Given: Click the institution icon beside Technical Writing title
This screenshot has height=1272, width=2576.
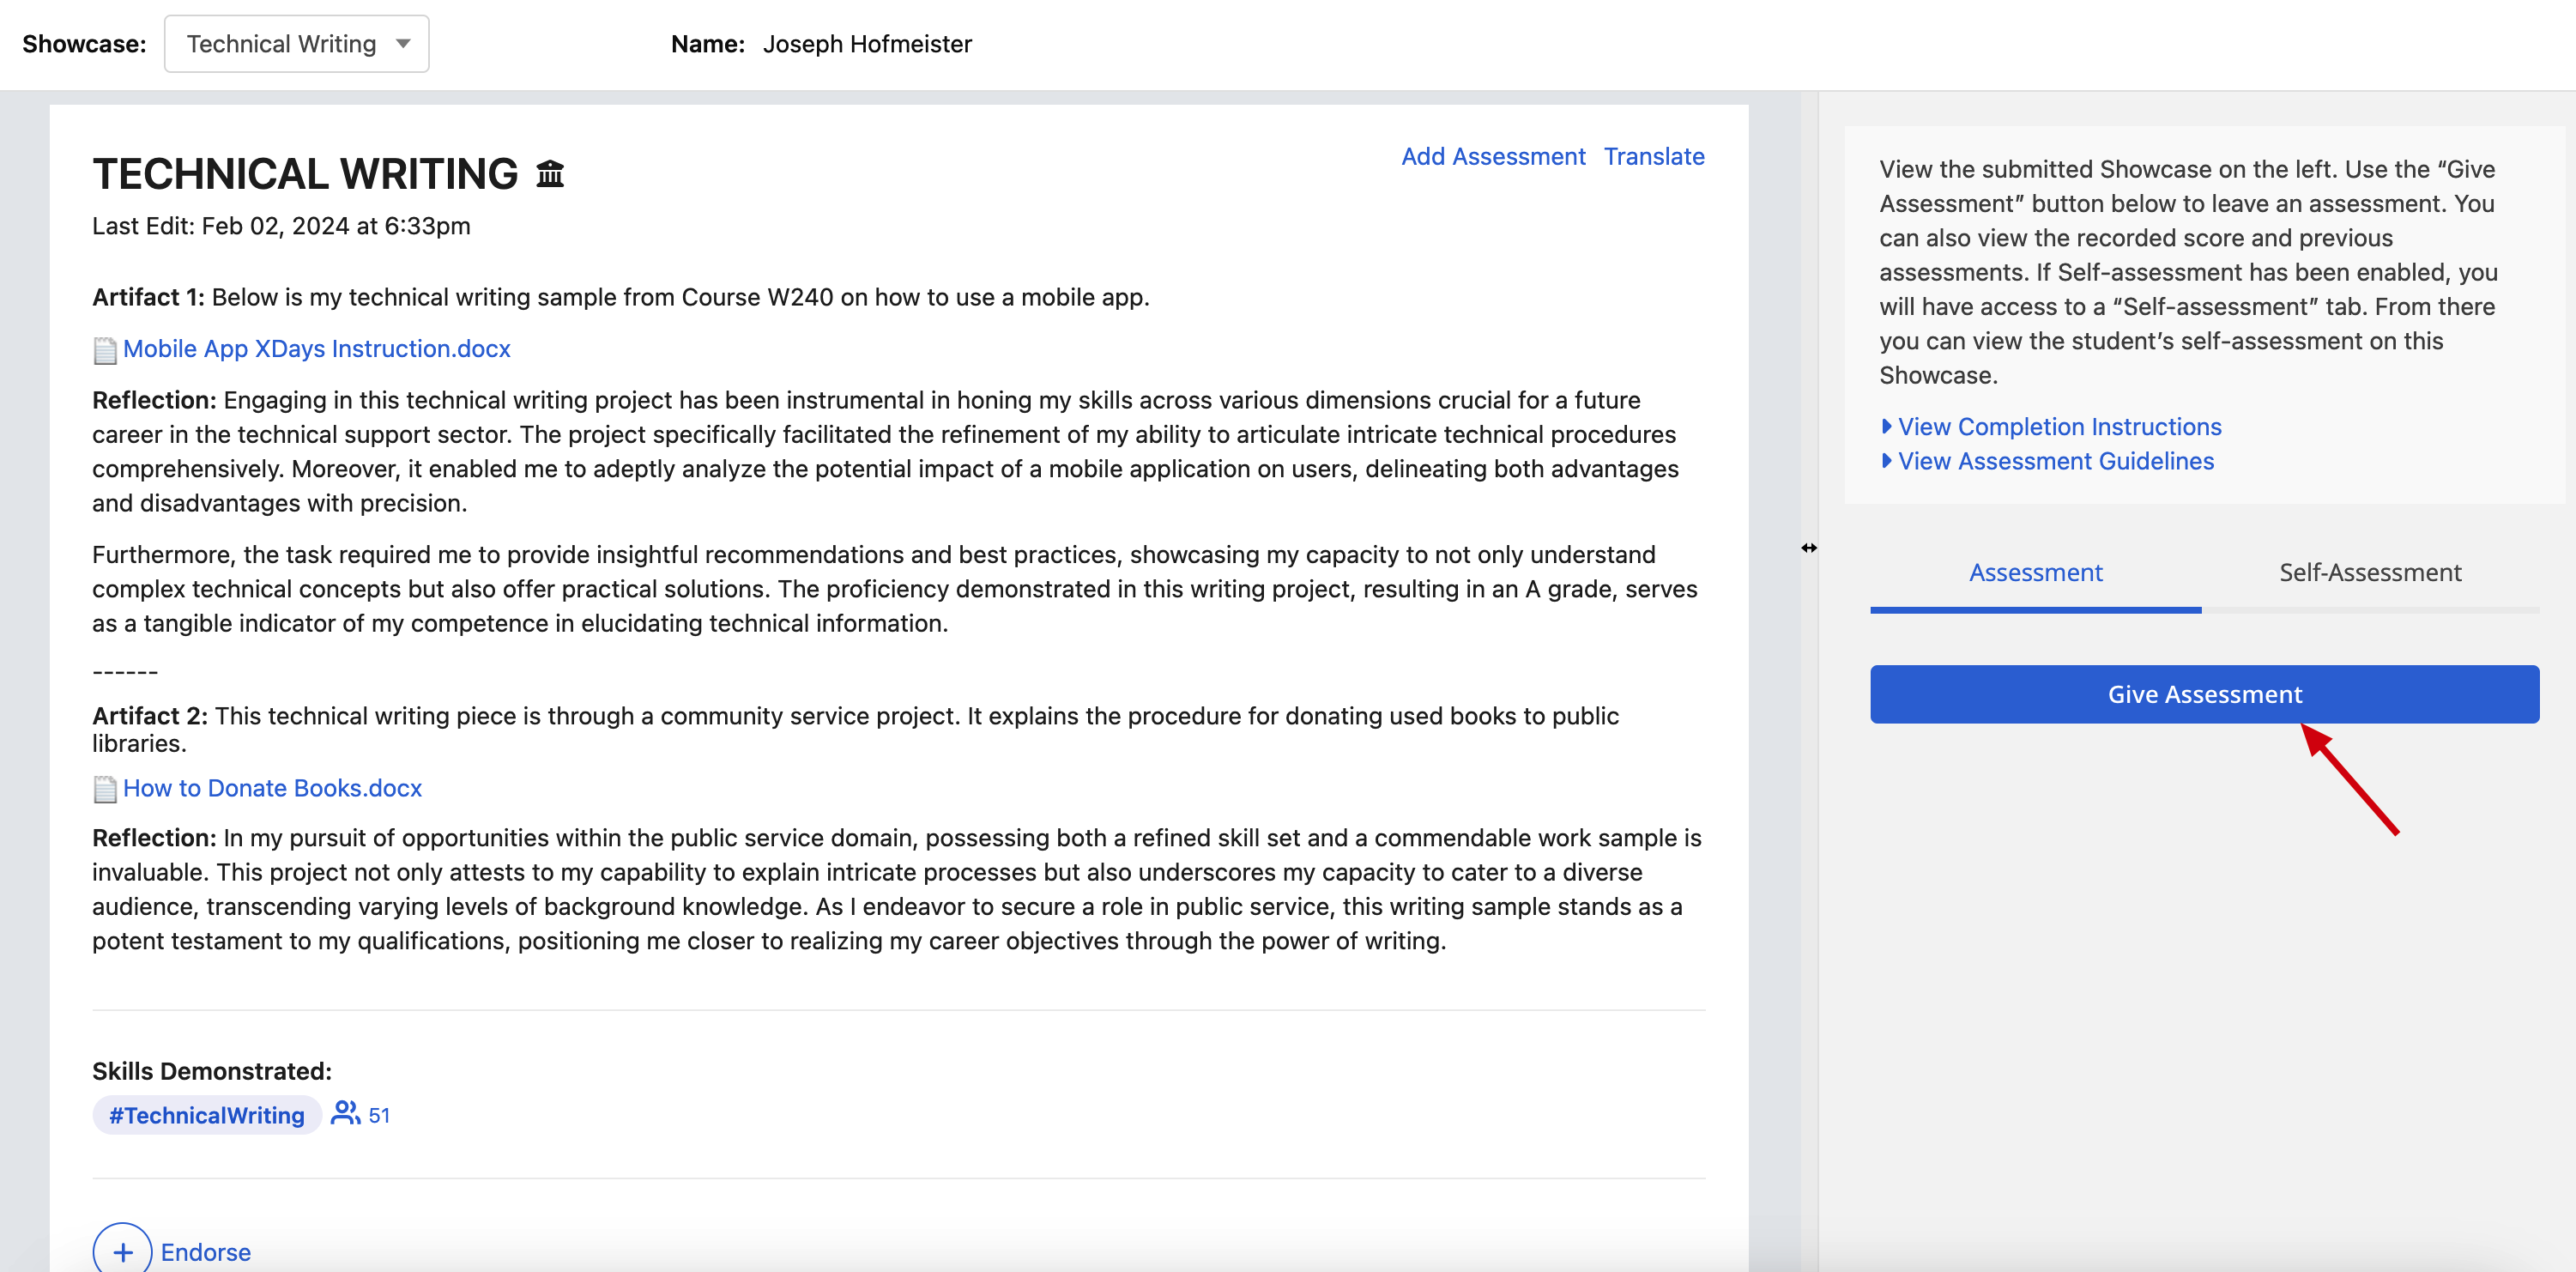Looking at the screenshot, I should click(x=550, y=174).
